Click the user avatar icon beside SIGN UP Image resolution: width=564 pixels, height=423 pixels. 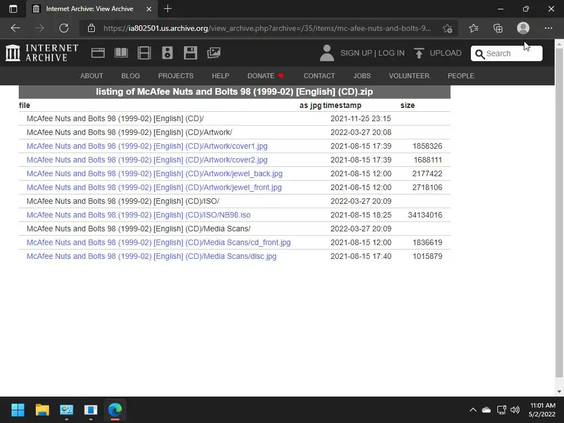327,53
